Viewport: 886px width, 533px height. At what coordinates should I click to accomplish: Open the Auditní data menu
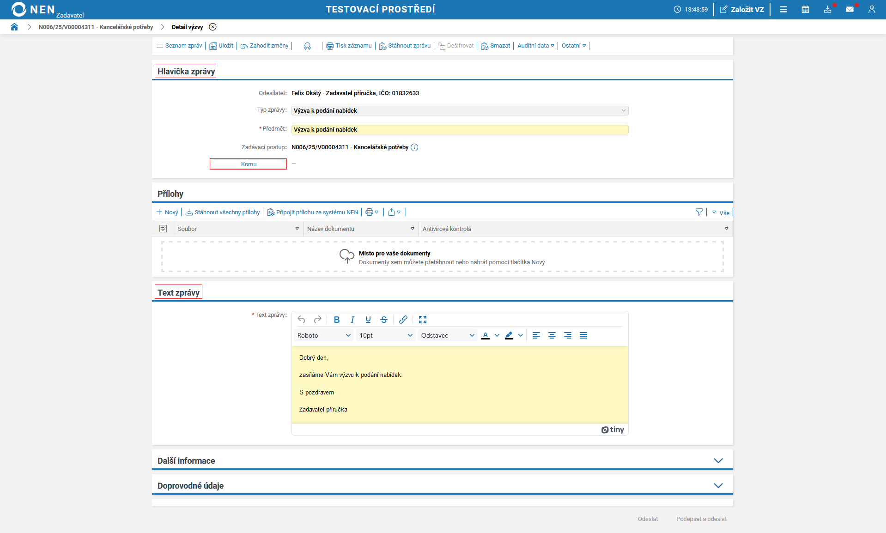coord(536,46)
